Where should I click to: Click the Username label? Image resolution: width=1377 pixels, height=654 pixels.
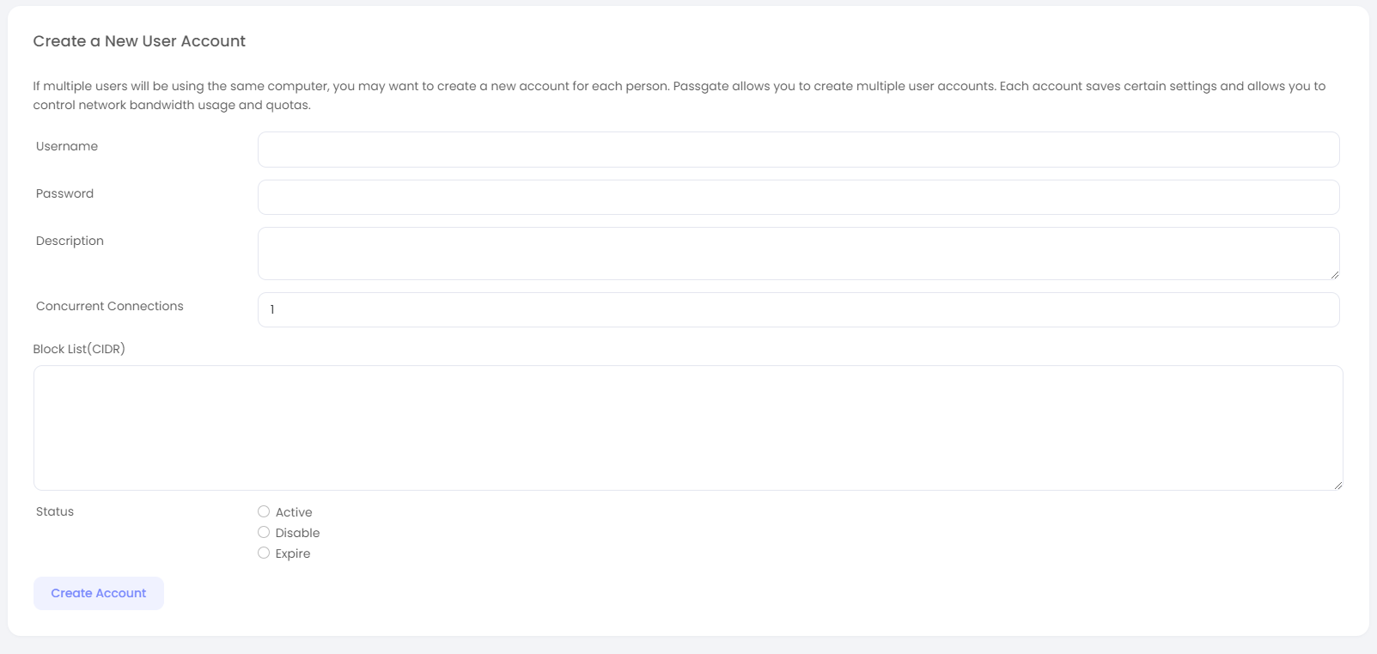(x=67, y=146)
